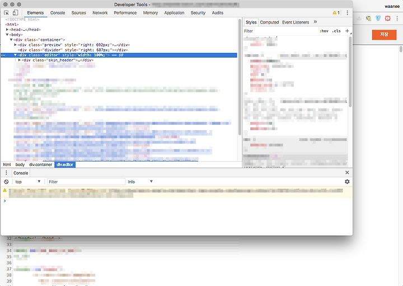Select the Application tab
This screenshot has width=403, height=286.
pos(174,13)
